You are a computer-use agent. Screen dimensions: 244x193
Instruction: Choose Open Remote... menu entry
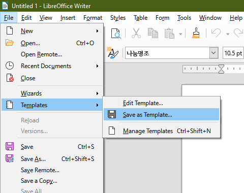click(x=52, y=54)
